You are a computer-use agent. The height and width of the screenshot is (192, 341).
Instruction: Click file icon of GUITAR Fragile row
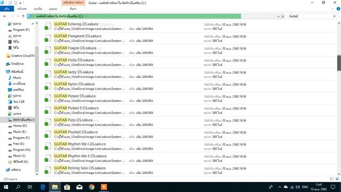pyautogui.click(x=48, y=50)
